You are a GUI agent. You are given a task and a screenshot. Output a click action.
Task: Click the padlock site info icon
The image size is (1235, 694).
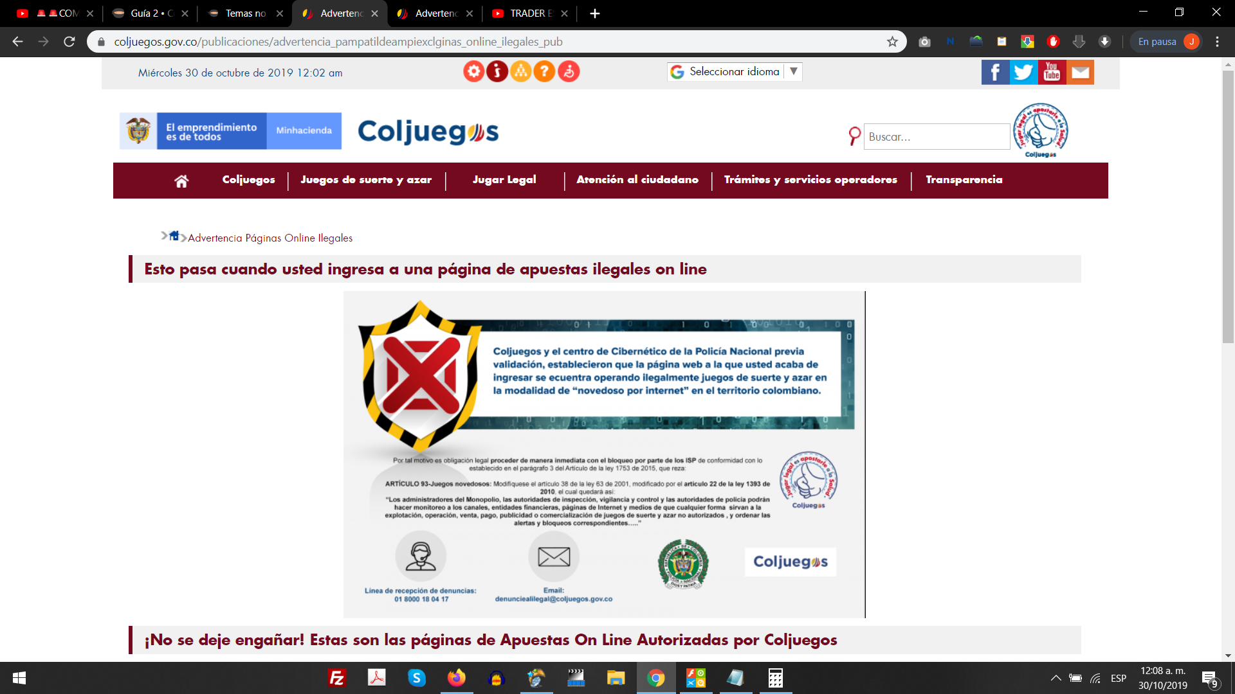coord(101,42)
